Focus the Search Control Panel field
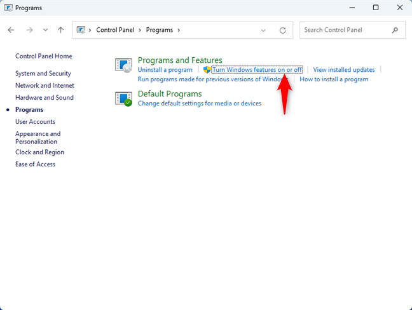The width and height of the screenshot is (412, 310). coord(352,30)
